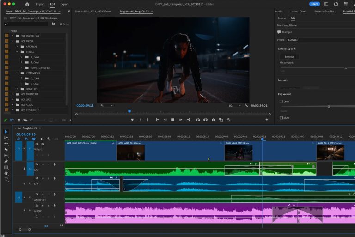The width and height of the screenshot is (355, 237).
Task: Collapse the 002 MEDIA bin
Action: pyautogui.click(x=12, y=41)
